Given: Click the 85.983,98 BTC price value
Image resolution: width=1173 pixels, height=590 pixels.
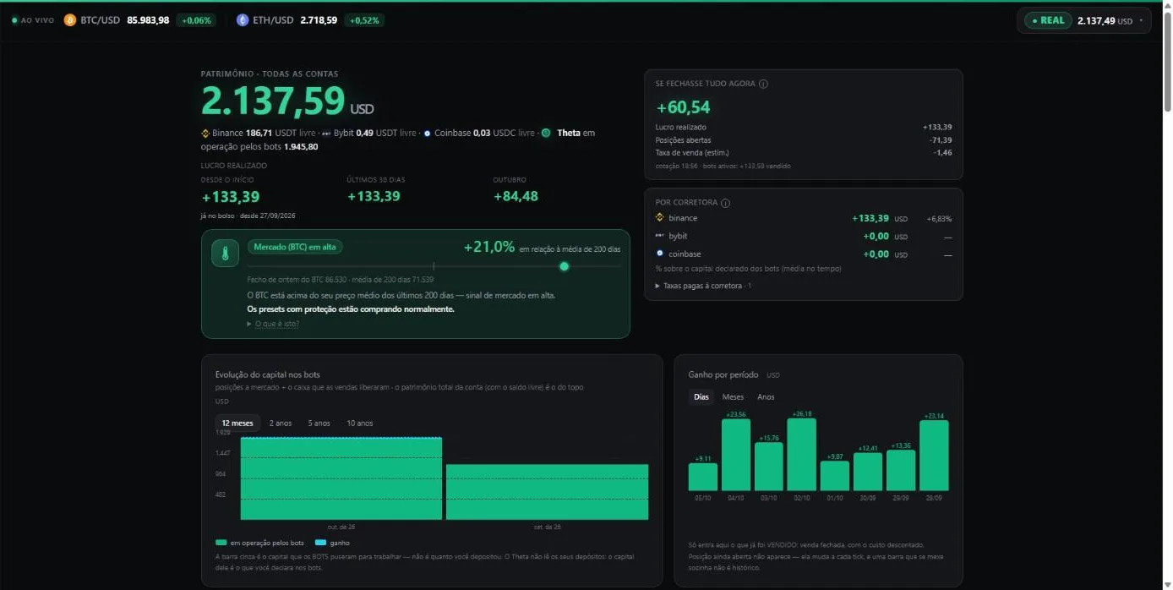Looking at the screenshot, I should click(x=148, y=20).
